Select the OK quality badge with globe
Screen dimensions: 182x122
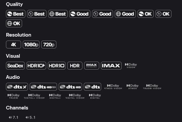(x=14, y=23)
